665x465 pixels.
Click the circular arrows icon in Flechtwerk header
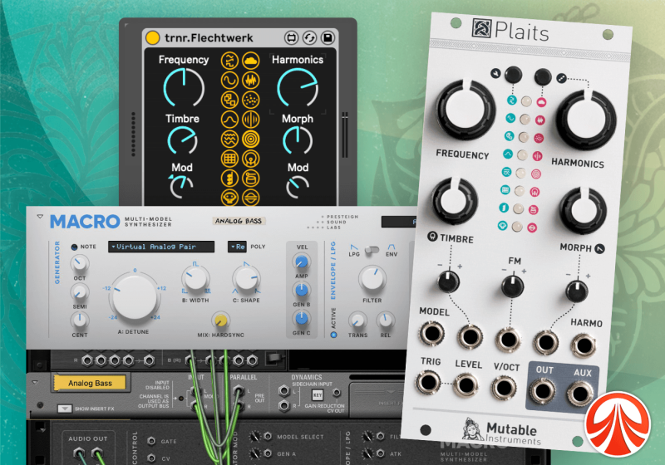click(x=310, y=38)
